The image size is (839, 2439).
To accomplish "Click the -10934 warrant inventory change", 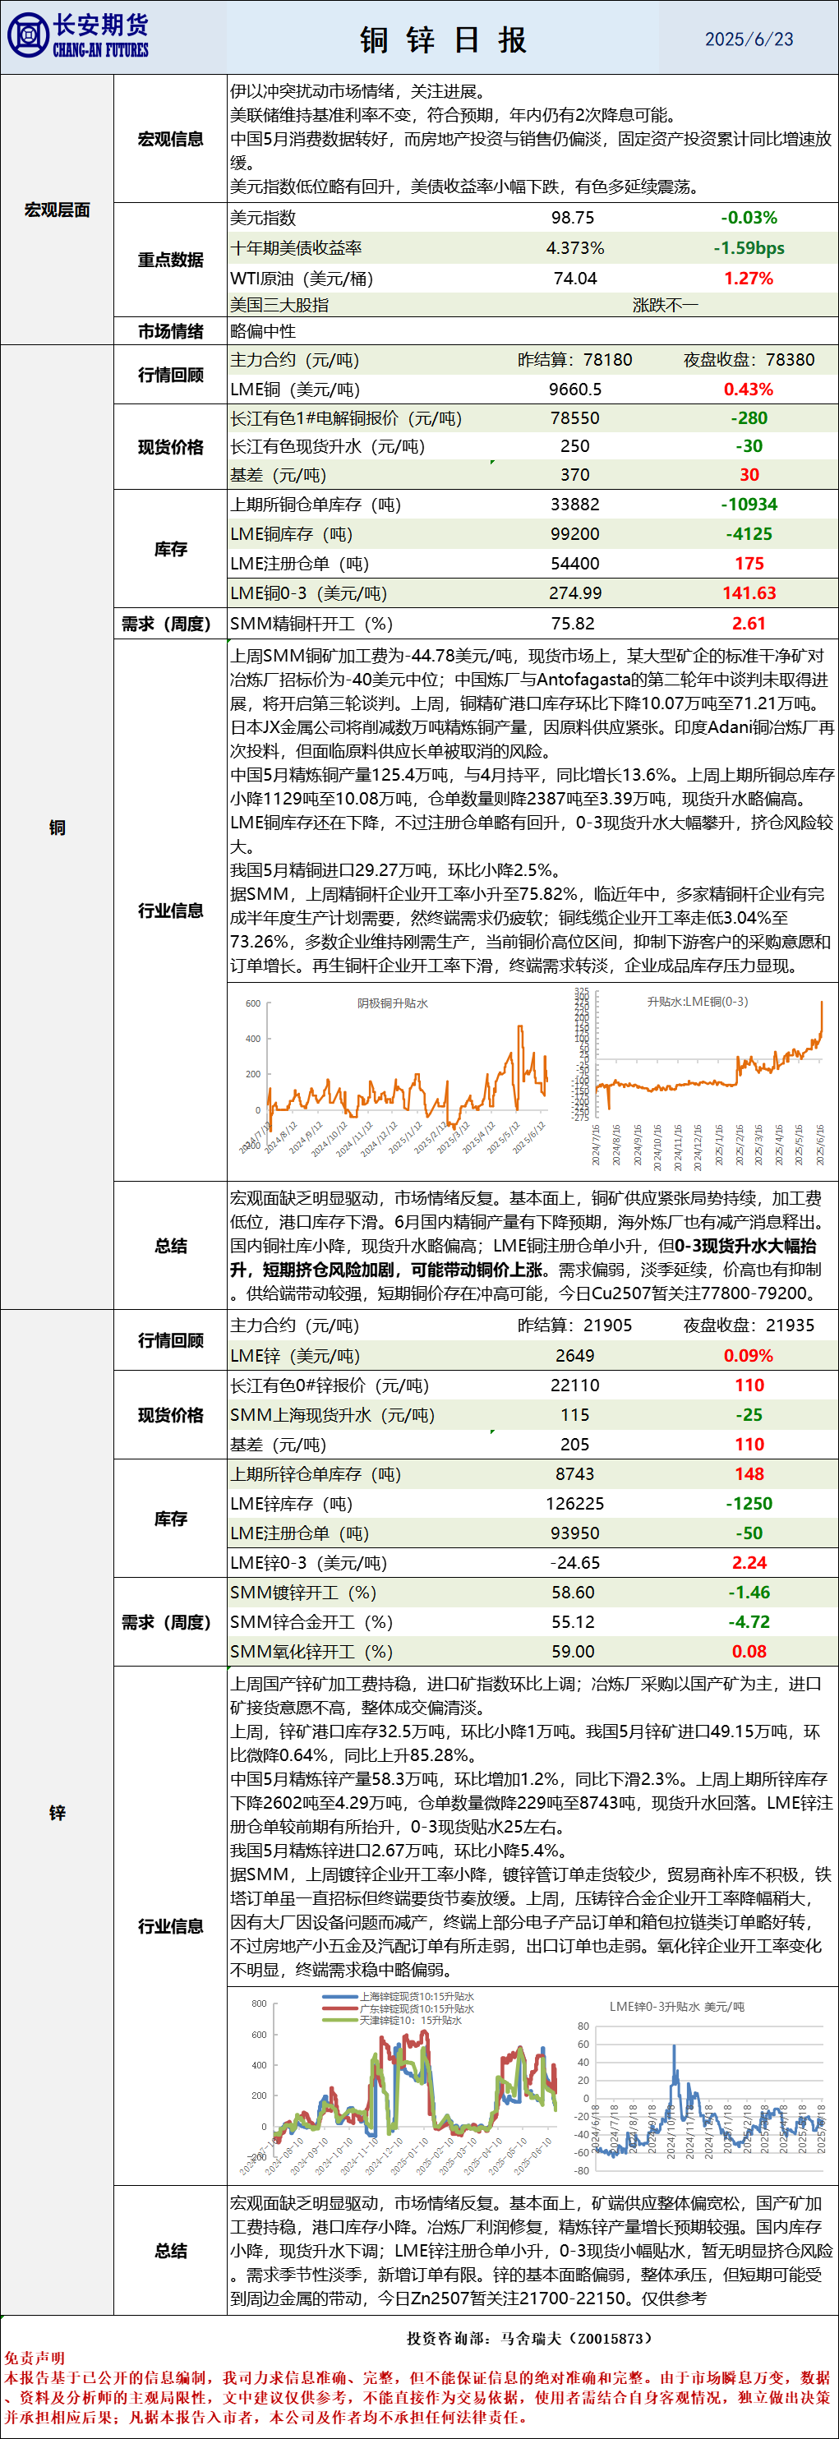I will tap(749, 505).
